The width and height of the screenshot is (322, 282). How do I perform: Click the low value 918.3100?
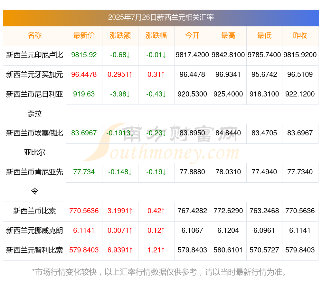[264, 94]
